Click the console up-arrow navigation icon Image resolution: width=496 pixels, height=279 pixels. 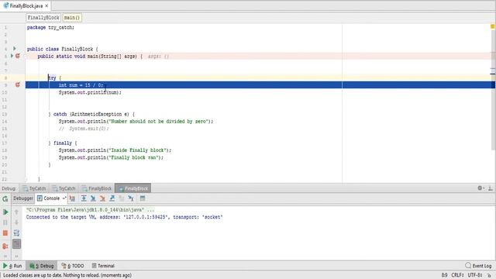pos(16,212)
